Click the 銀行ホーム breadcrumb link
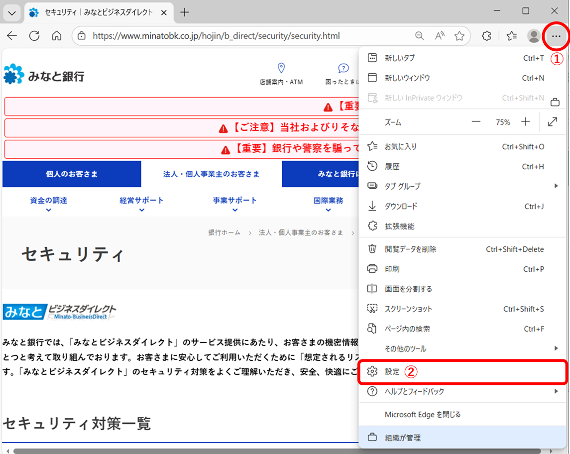Viewport: 570px width, 454px height. coord(224,232)
